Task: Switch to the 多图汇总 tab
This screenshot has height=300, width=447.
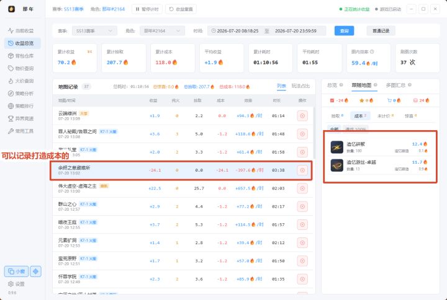Action: click(x=398, y=85)
